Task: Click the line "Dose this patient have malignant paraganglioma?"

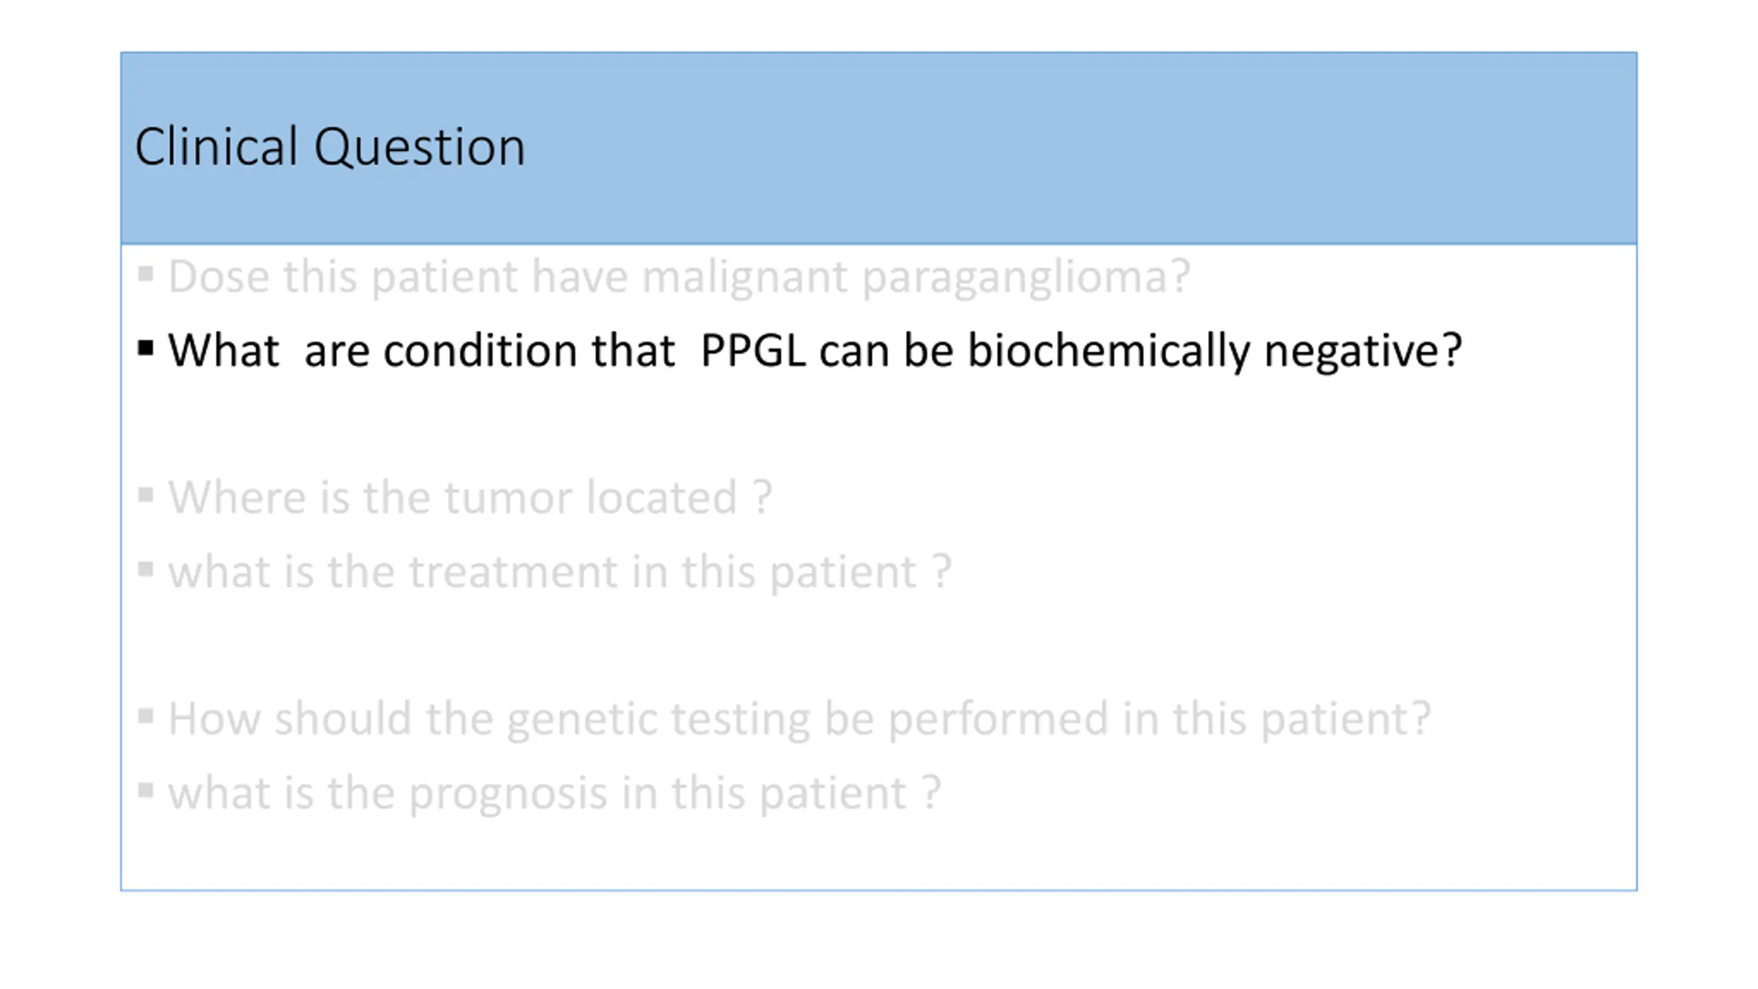Action: (678, 278)
